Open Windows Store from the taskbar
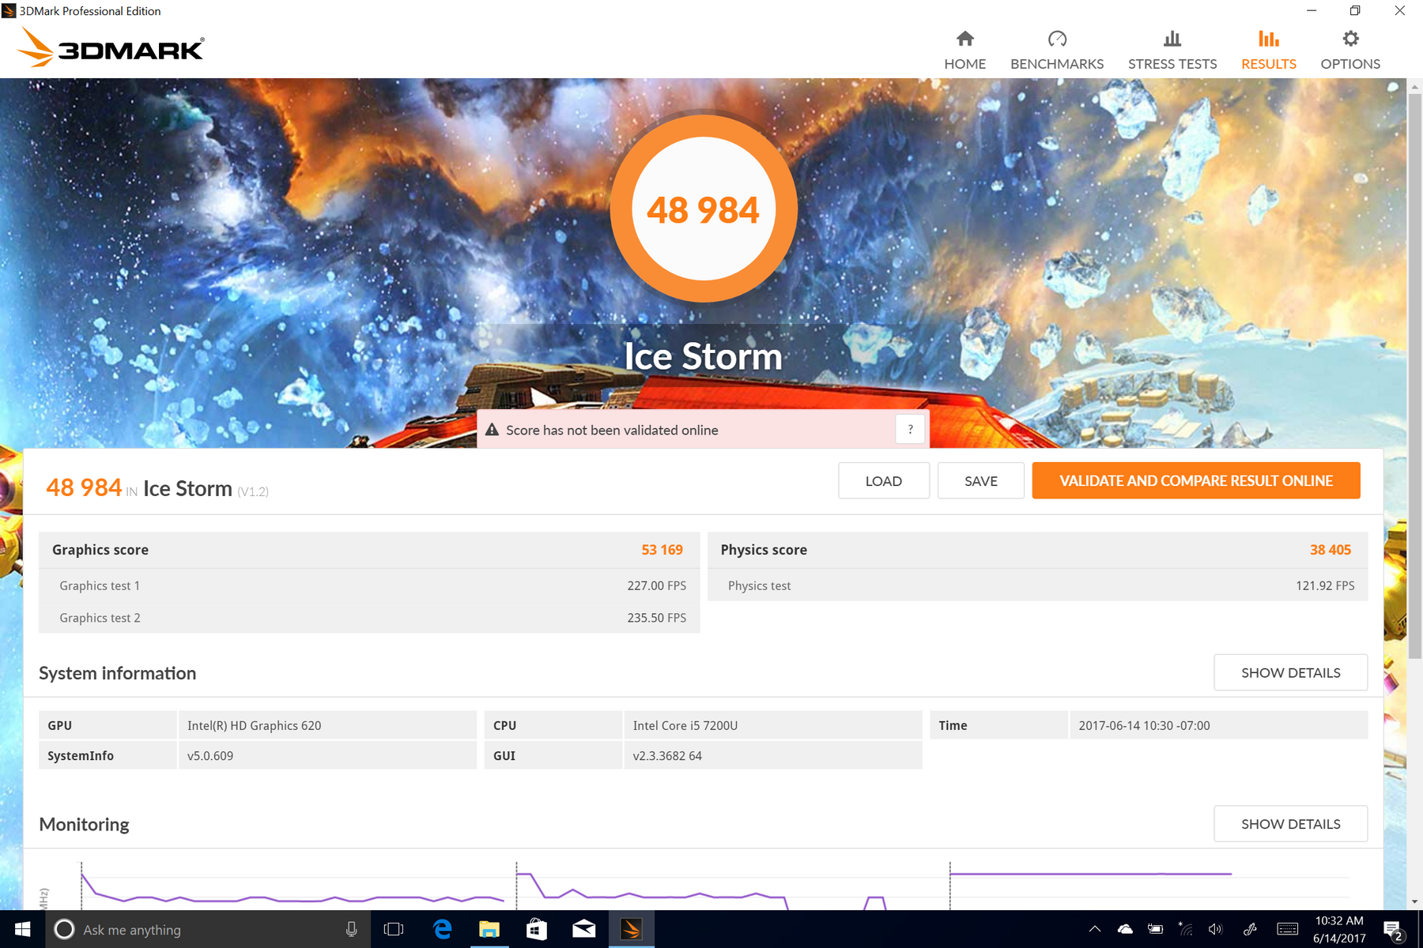This screenshot has height=948, width=1423. (537, 929)
